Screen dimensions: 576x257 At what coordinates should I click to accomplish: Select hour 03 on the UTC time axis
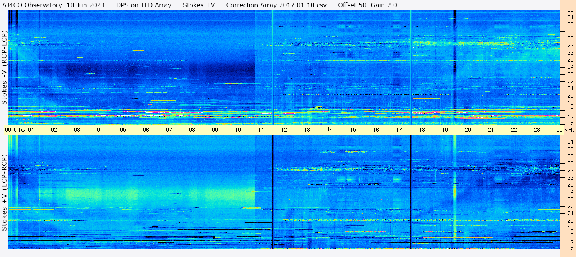point(77,130)
